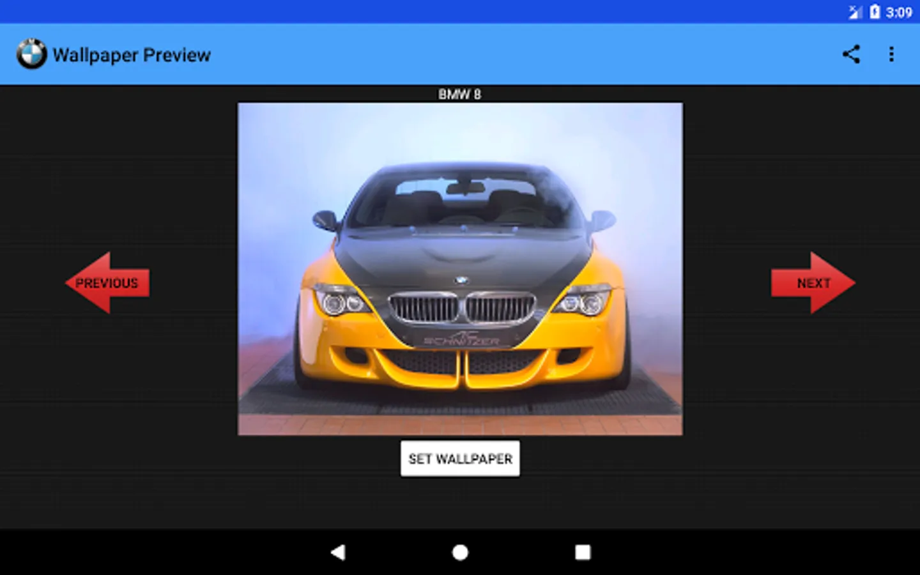The width and height of the screenshot is (920, 575).
Task: Tap the battery icon in the status bar
Action: (x=875, y=11)
